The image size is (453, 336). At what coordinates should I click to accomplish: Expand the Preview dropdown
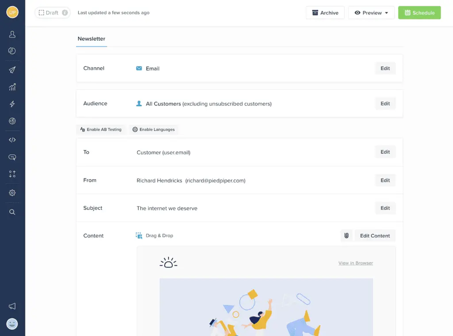372,13
